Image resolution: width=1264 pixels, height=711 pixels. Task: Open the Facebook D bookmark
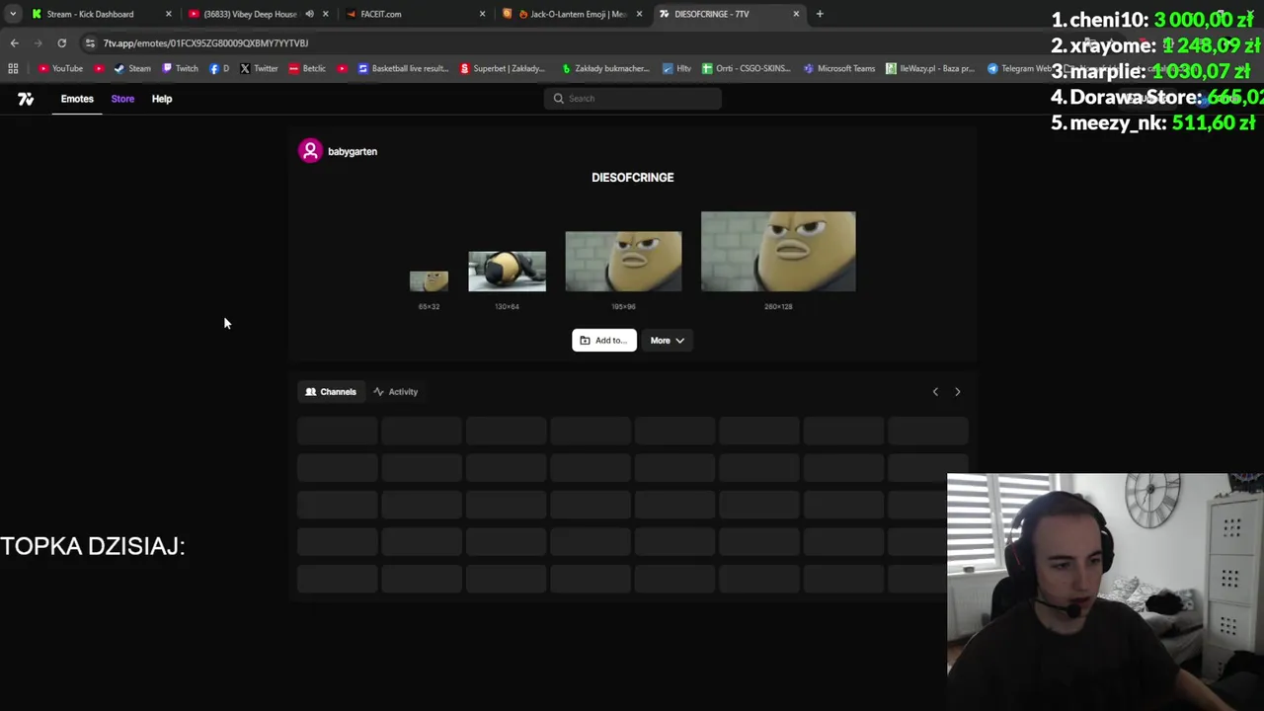click(x=219, y=68)
